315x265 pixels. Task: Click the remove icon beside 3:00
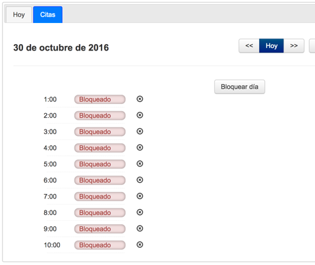coord(140,132)
